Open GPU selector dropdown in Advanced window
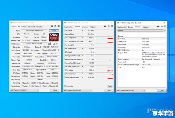 click(131, 90)
